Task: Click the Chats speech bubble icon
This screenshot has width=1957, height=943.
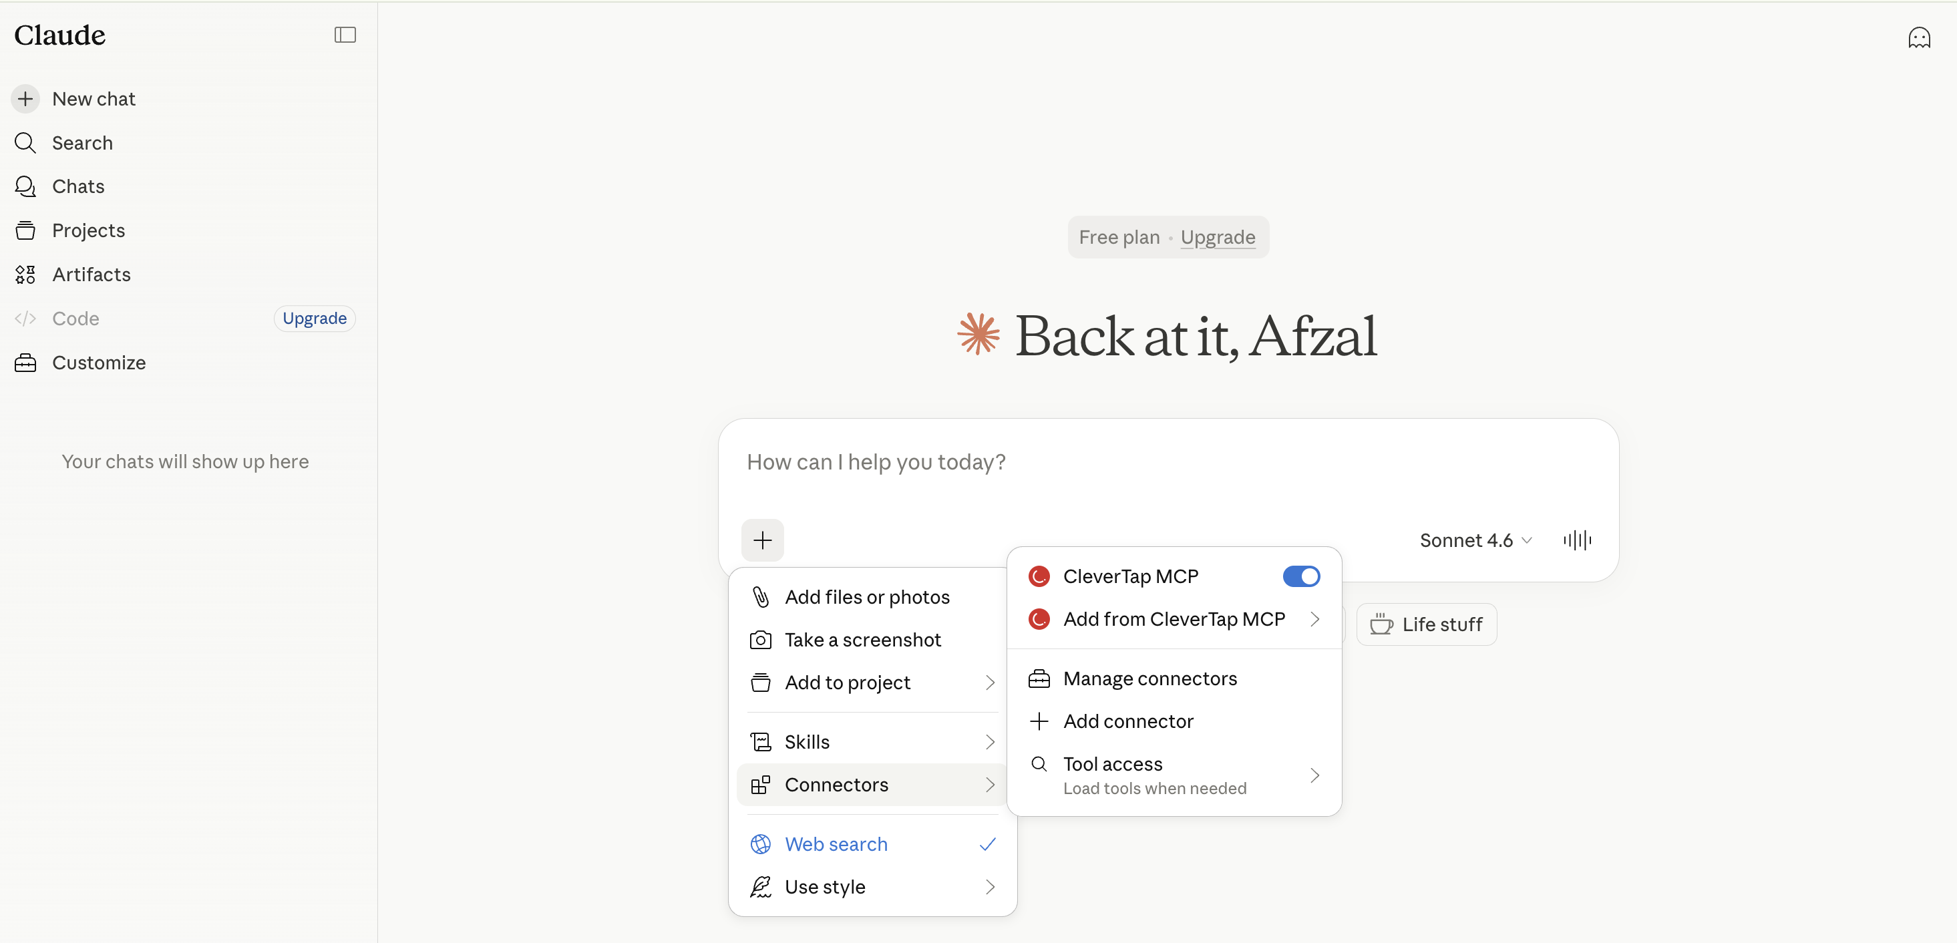Action: [x=25, y=187]
